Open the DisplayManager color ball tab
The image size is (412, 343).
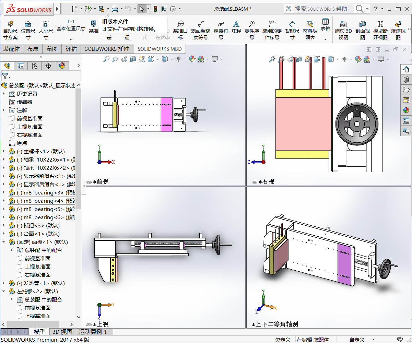point(62,66)
